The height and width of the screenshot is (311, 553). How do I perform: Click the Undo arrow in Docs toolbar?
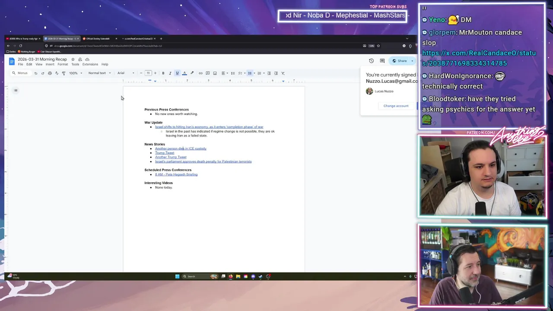tap(36, 73)
